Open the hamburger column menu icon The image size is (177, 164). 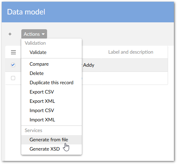pos(13,52)
